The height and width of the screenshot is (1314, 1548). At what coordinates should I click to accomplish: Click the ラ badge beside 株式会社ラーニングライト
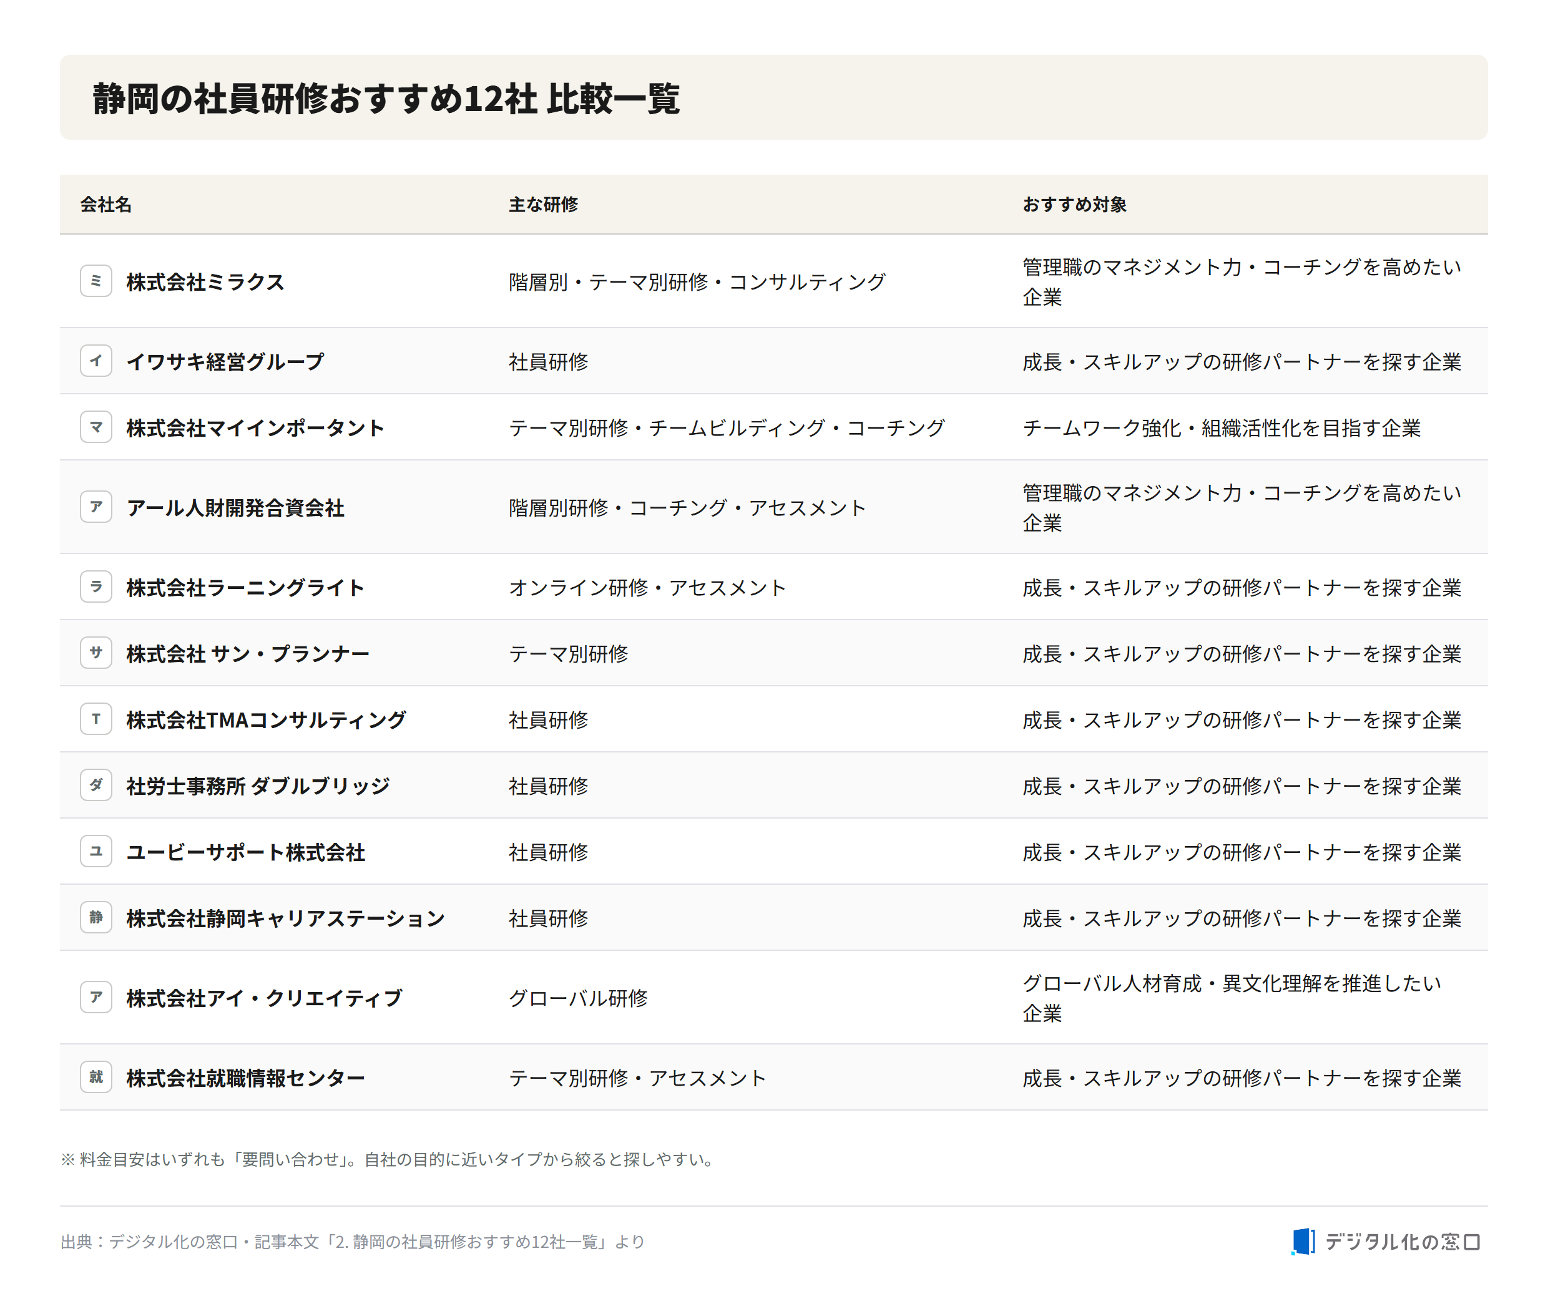click(96, 586)
